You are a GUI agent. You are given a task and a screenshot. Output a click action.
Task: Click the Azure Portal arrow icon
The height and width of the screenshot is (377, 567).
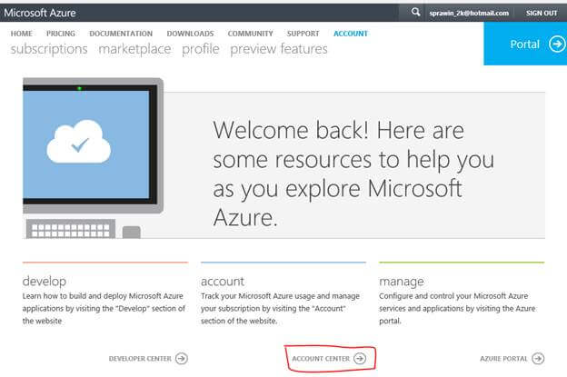click(538, 359)
